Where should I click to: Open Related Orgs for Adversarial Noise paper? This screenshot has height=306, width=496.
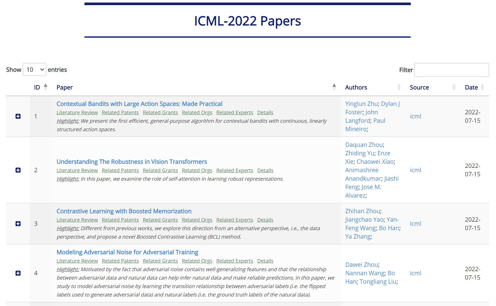[x=197, y=261]
